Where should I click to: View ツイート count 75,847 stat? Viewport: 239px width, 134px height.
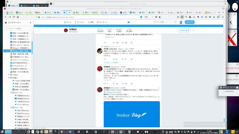tap(100, 31)
